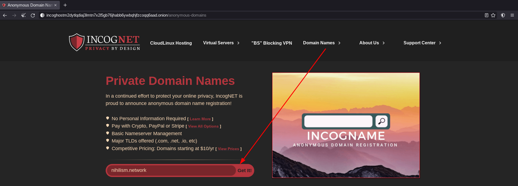This screenshot has width=518, height=186.
Task: Click the shield bullet beside Pay with Crypto
Action: (108, 125)
